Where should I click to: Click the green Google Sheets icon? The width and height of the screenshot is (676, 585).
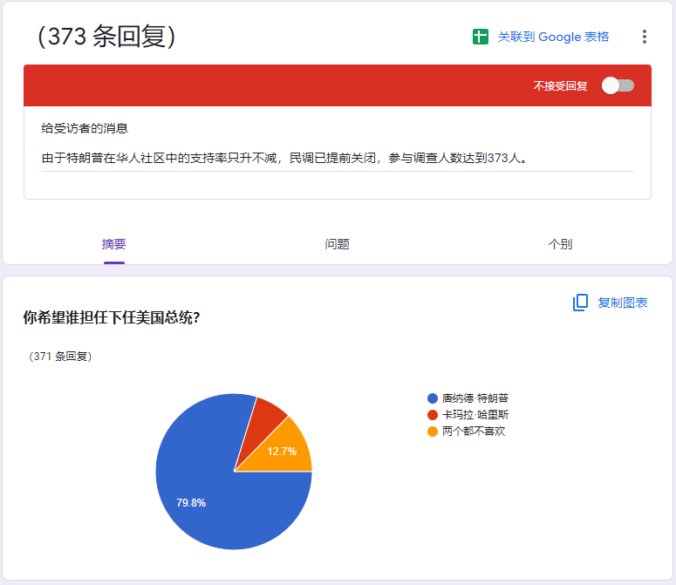(481, 37)
